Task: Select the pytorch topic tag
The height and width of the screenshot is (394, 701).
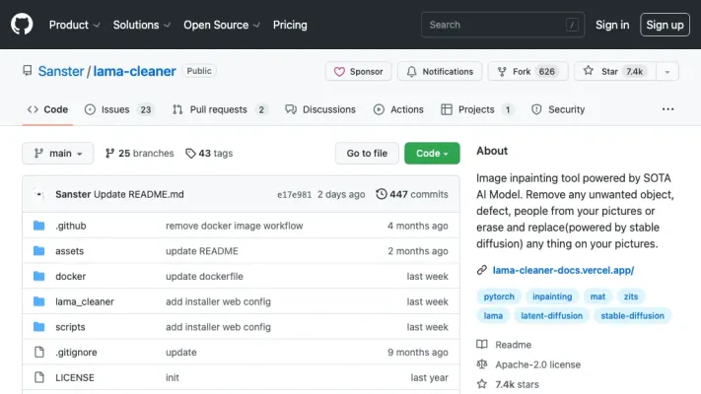Action: tap(499, 295)
